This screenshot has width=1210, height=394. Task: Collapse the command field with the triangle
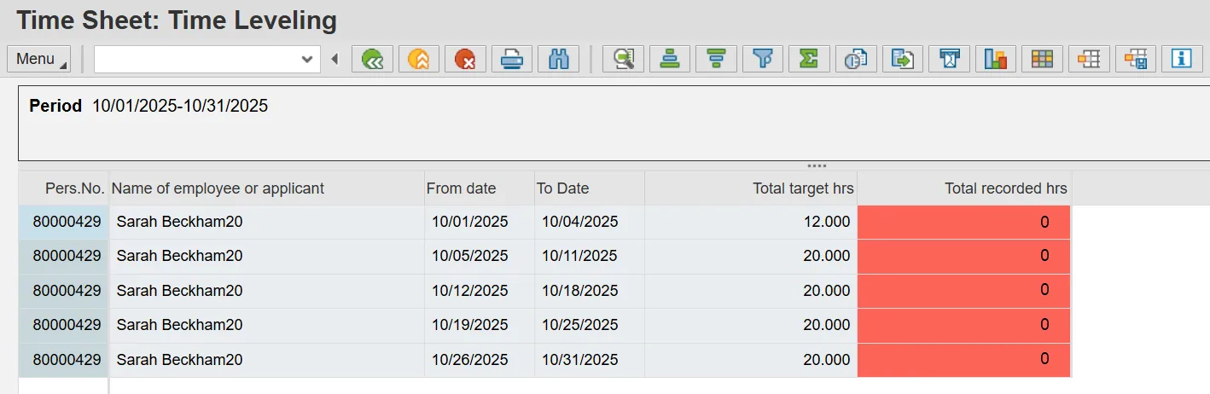pyautogui.click(x=334, y=59)
